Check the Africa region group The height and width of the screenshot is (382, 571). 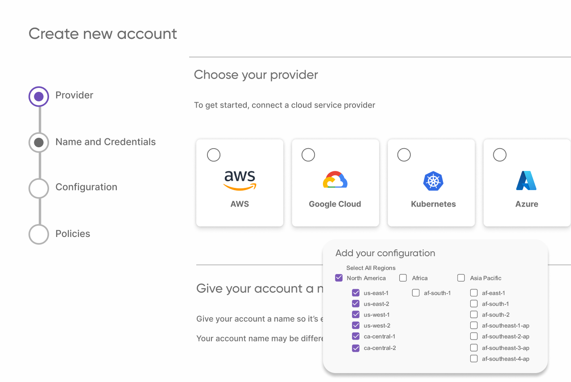click(x=403, y=278)
